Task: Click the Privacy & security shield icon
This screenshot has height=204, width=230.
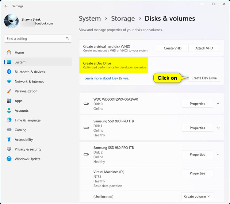Action: coord(9,149)
